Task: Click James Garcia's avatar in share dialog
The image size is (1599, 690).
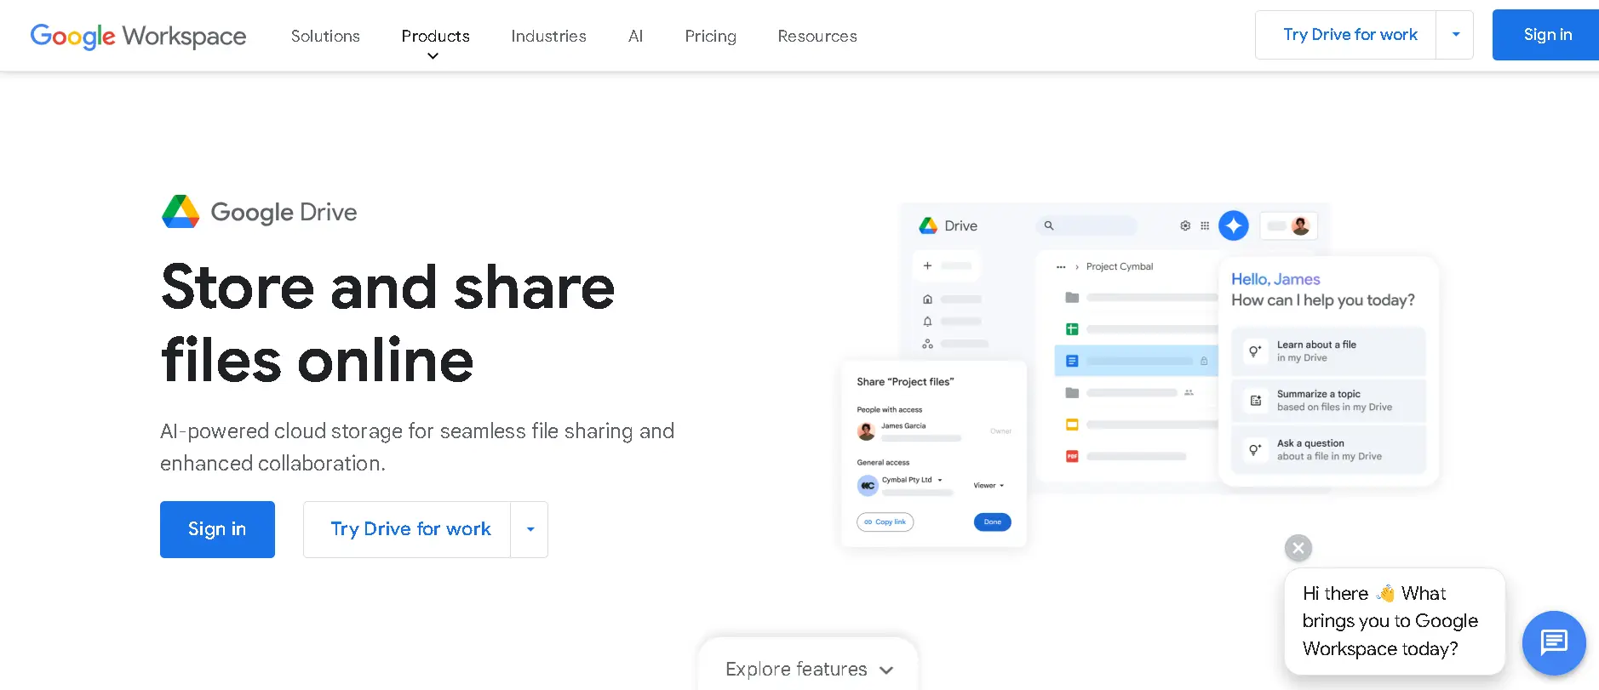Action: 867,431
